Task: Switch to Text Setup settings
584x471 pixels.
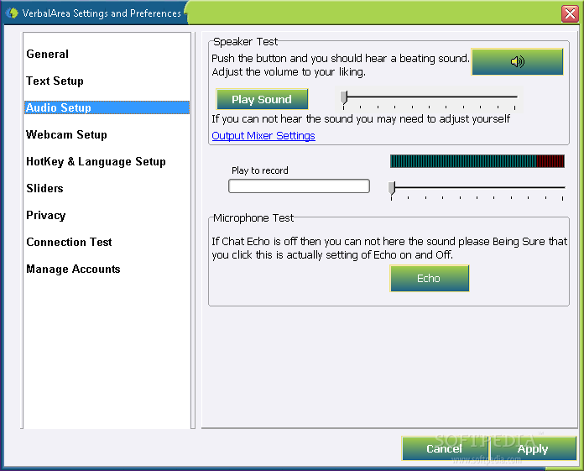Action: [55, 81]
